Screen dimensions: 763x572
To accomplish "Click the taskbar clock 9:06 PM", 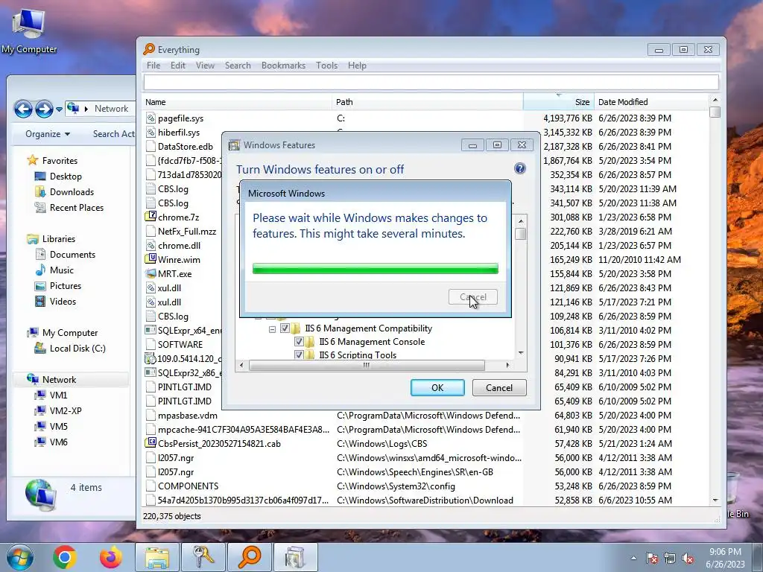I will coord(725,552).
